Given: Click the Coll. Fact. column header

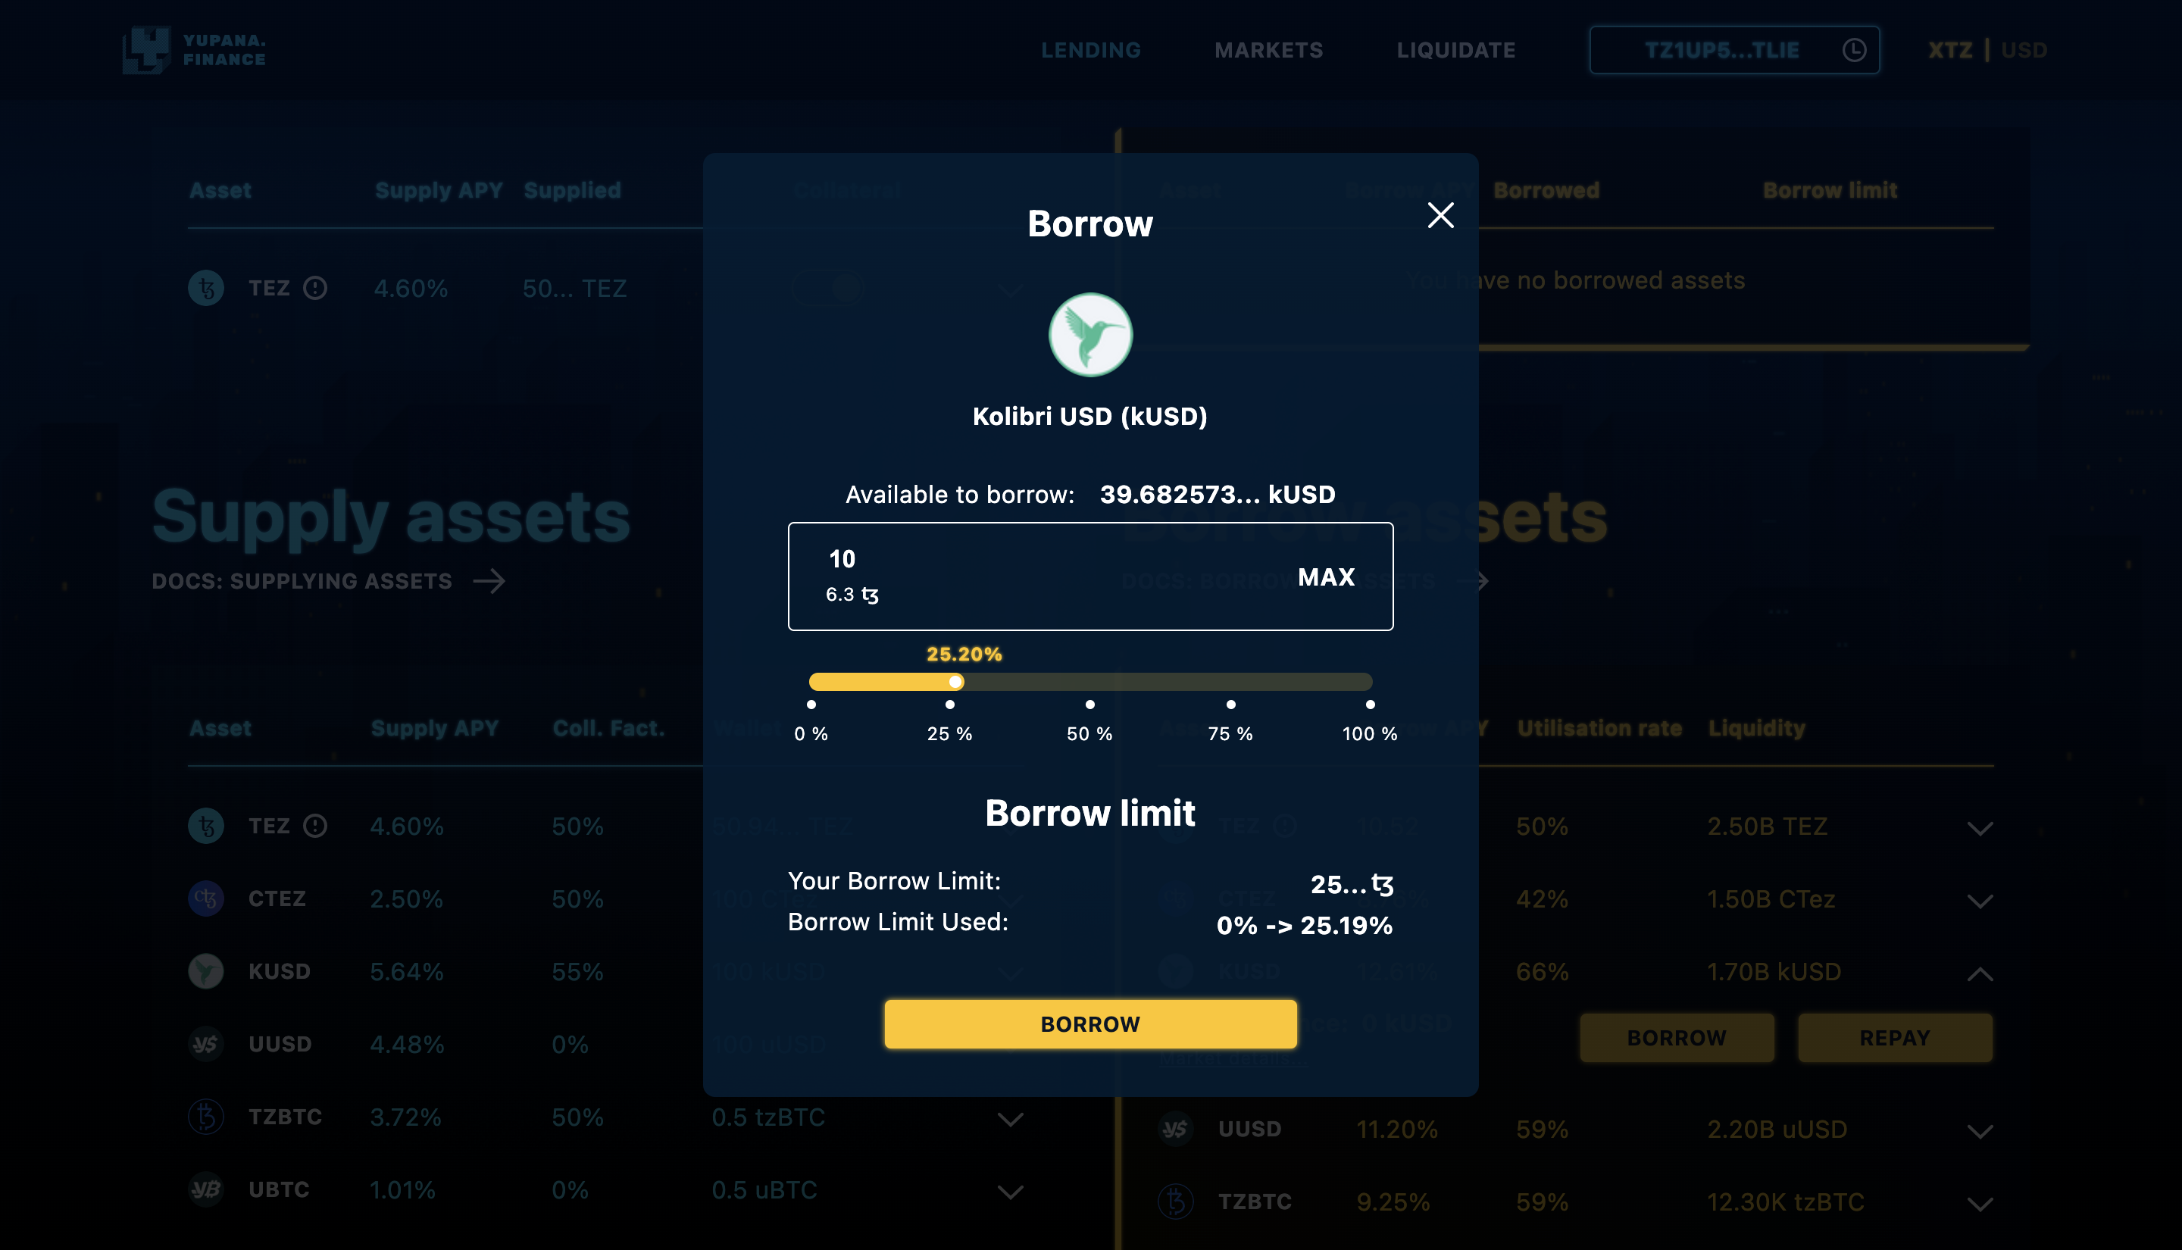Looking at the screenshot, I should pos(608,728).
